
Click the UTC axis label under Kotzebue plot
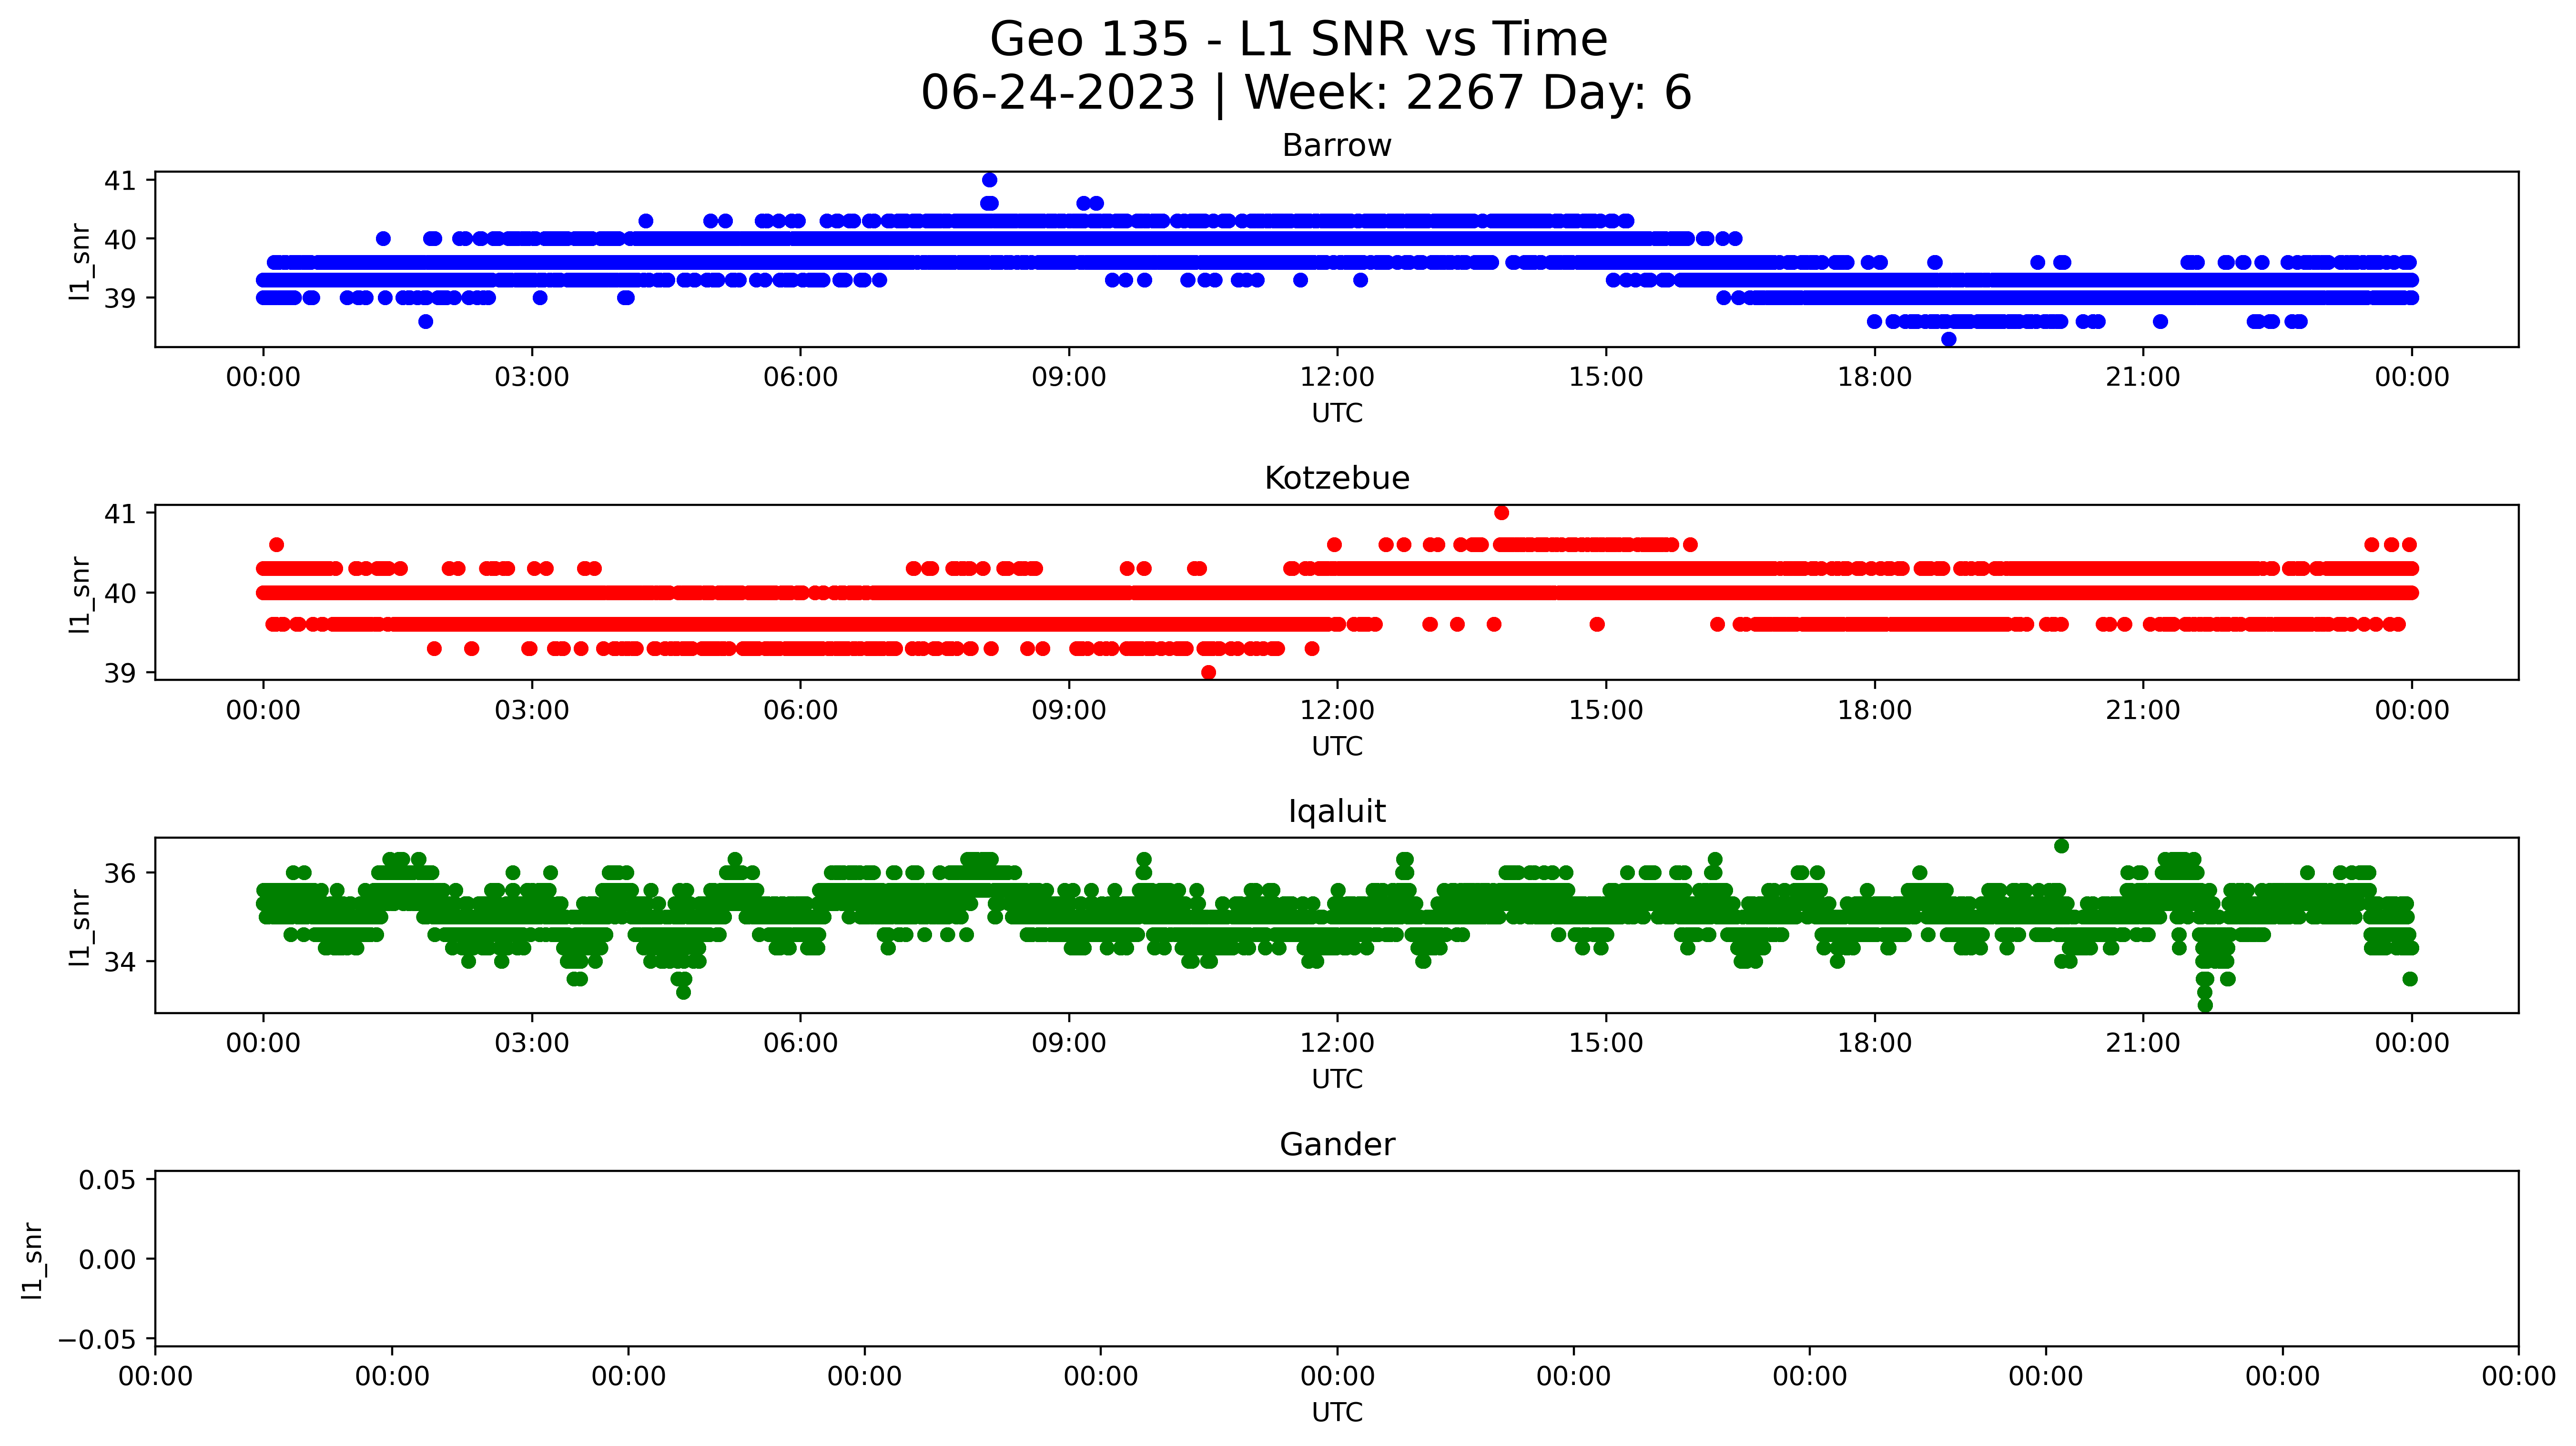(x=1337, y=747)
